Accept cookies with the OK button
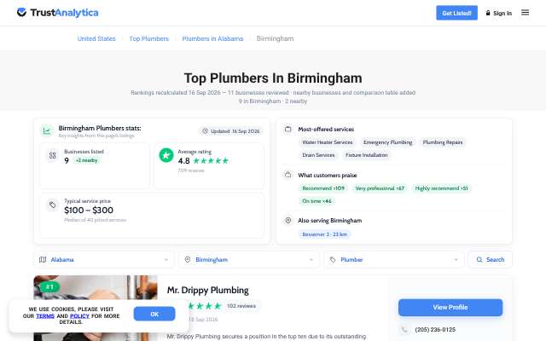The width and height of the screenshot is (546, 341). [x=154, y=314]
